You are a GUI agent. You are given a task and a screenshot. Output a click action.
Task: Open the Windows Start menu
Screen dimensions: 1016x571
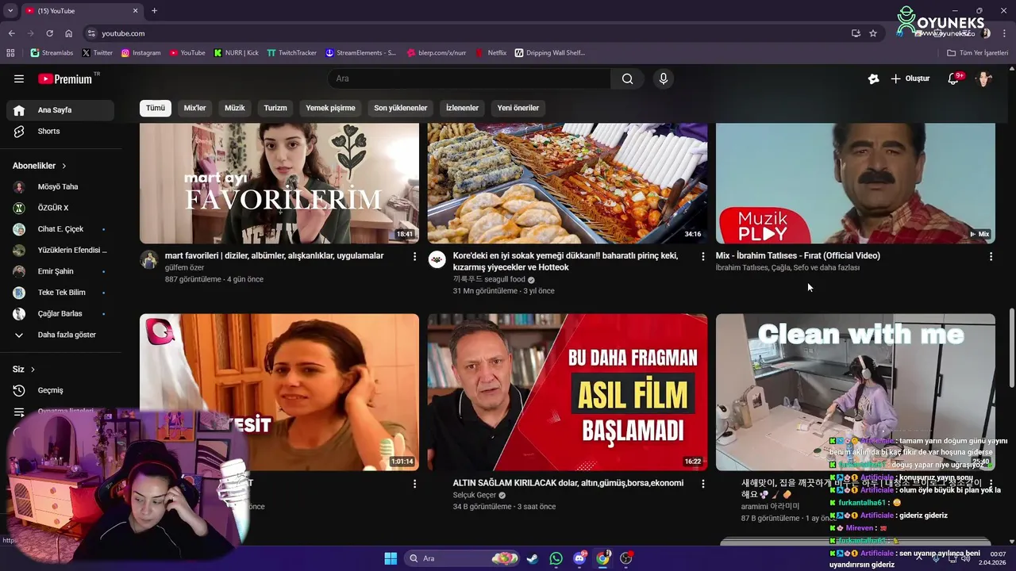pyautogui.click(x=391, y=558)
